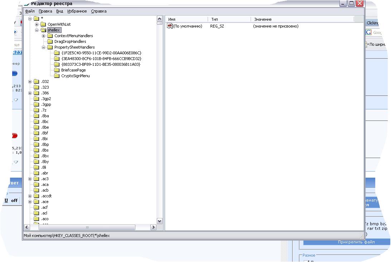Click the Тип column header
The image size is (391, 262).
229,19
